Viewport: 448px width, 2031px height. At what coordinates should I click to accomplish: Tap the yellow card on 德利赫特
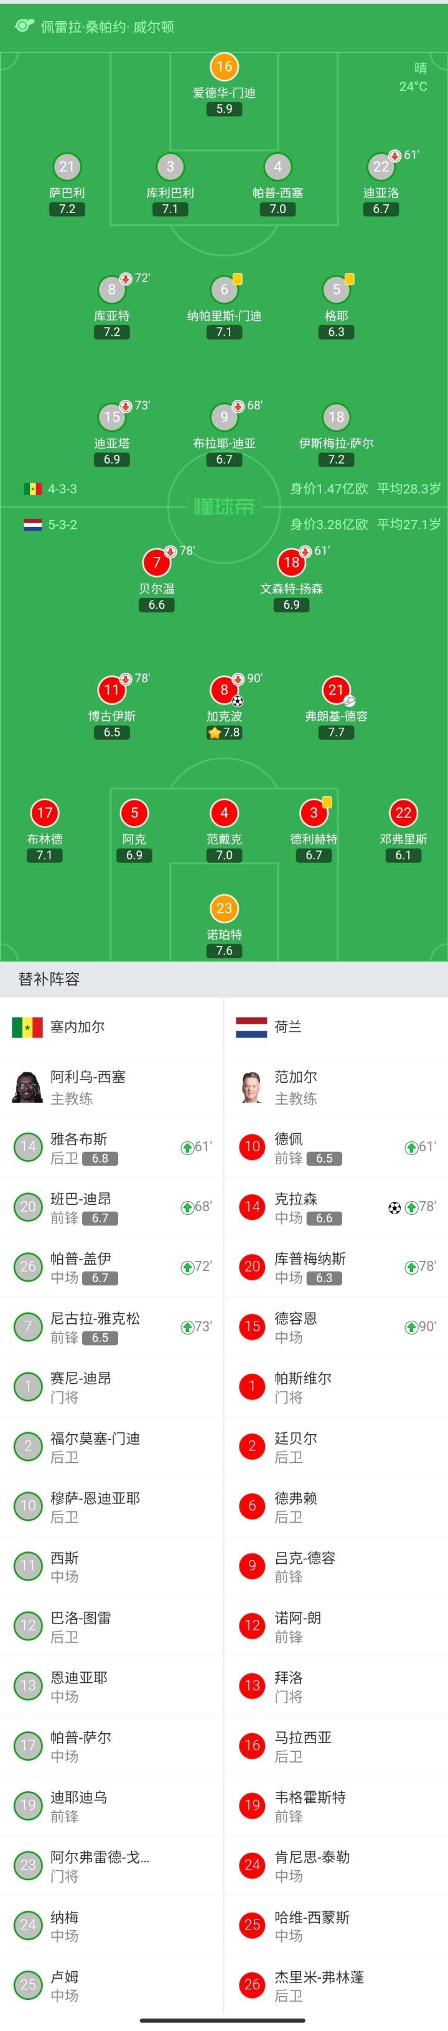coord(327,802)
